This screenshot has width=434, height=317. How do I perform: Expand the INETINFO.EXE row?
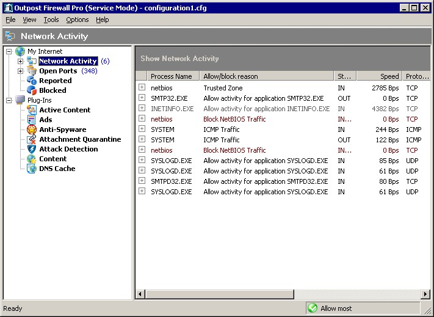[142, 108]
